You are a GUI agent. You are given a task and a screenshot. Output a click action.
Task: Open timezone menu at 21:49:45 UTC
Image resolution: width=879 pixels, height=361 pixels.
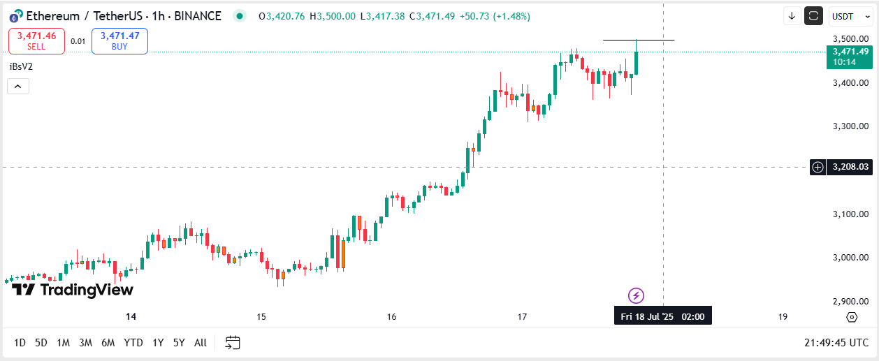pos(836,343)
